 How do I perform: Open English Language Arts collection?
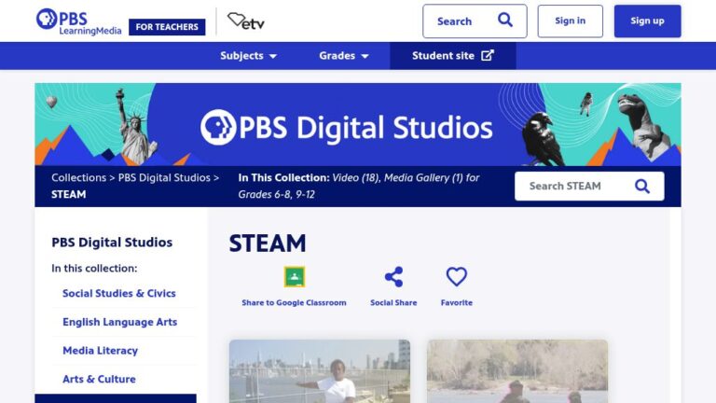point(119,322)
